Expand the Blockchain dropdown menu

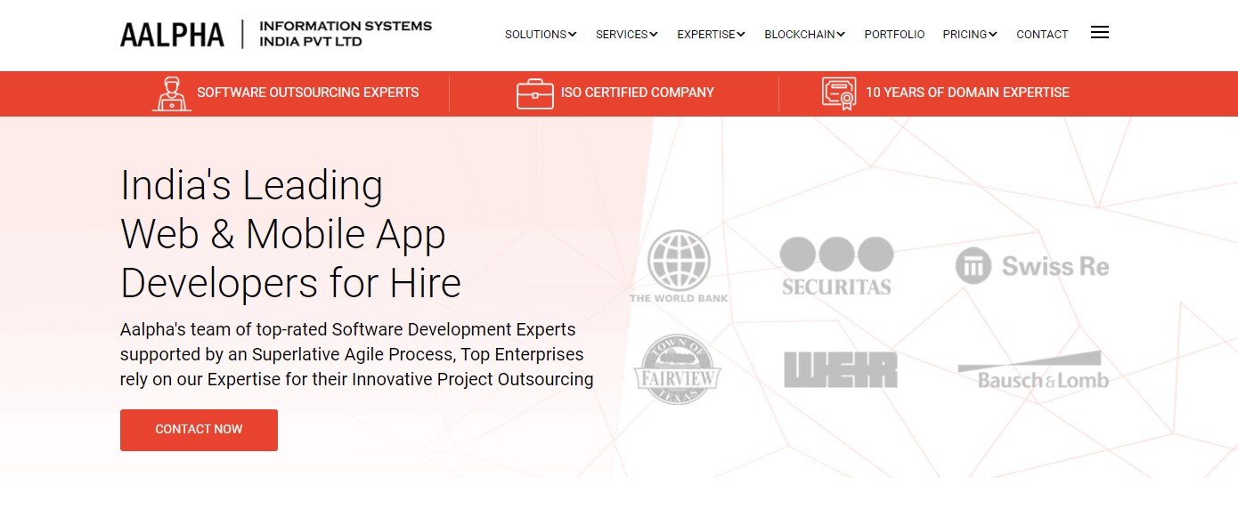804,35
